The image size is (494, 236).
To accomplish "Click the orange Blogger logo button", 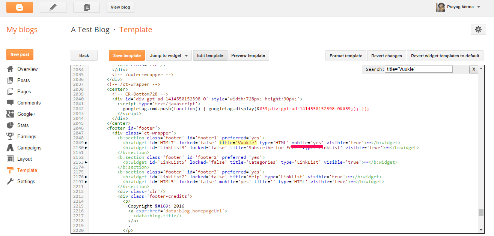I will click(x=20, y=7).
